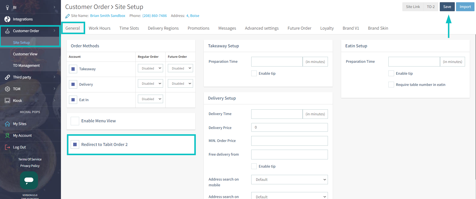
Task: Open the chat support bubble icon
Action: (x=29, y=180)
